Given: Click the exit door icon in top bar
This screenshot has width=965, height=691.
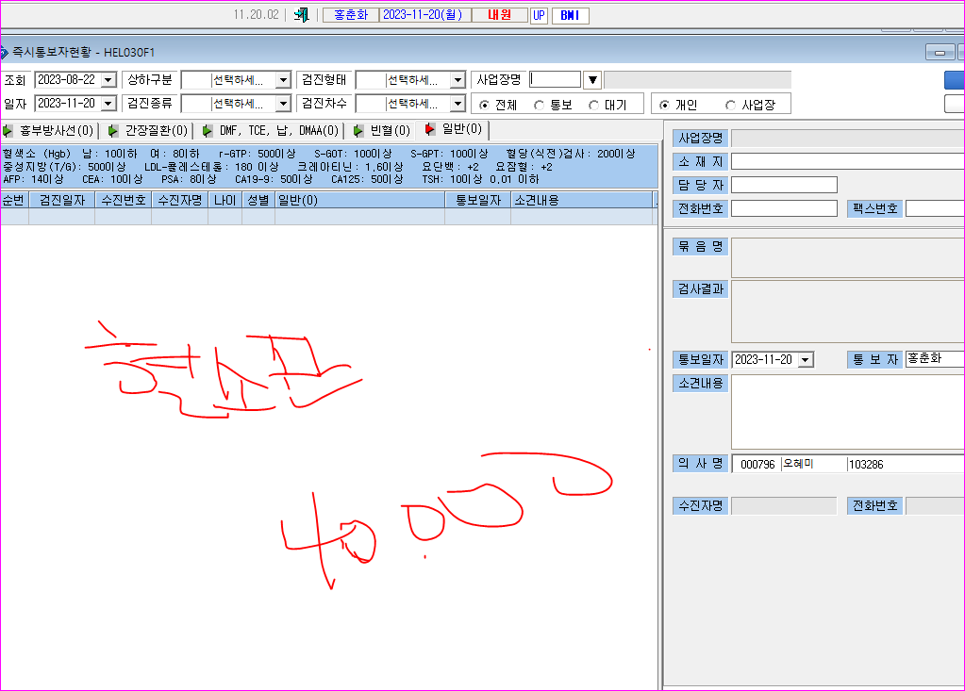Looking at the screenshot, I should 301,15.
